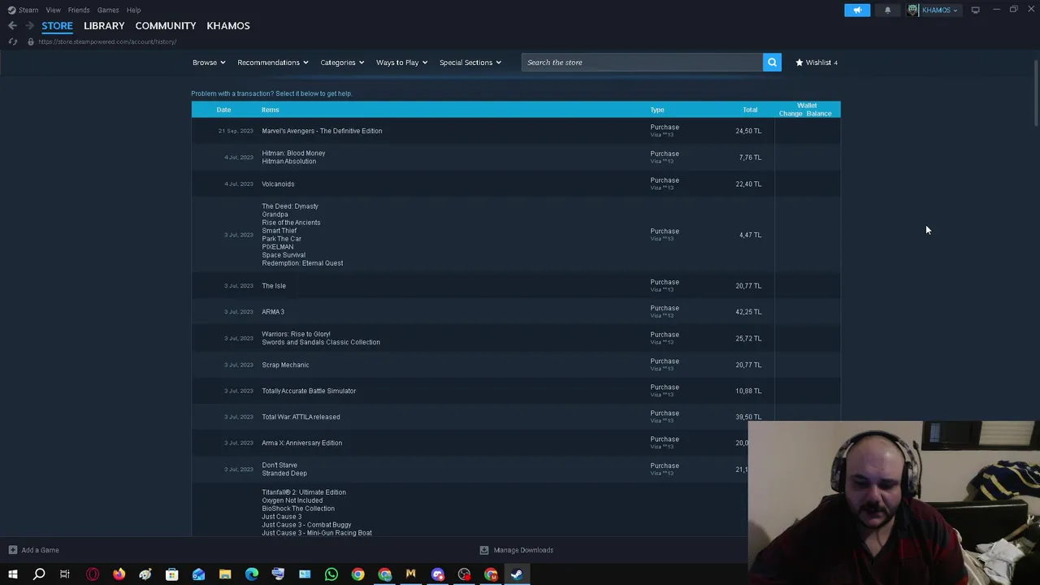The width and height of the screenshot is (1040, 585).
Task: Select Totally Accurate Battle Simulator row
Action: (x=516, y=391)
